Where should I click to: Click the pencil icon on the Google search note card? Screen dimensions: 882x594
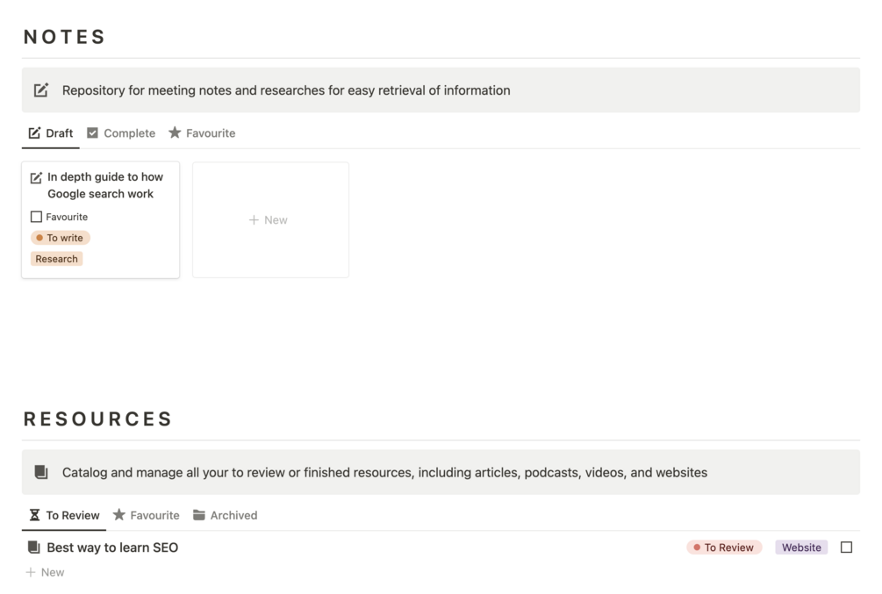click(x=36, y=178)
